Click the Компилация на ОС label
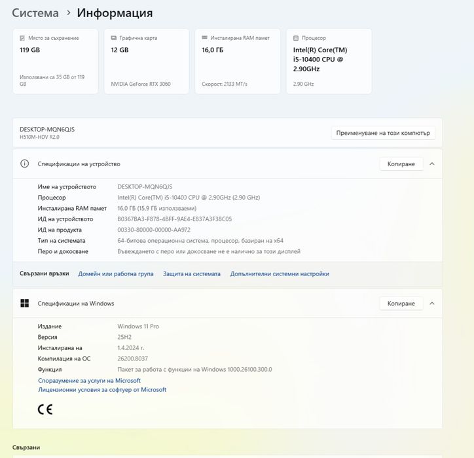Image resolution: width=474 pixels, height=458 pixels. click(64, 359)
